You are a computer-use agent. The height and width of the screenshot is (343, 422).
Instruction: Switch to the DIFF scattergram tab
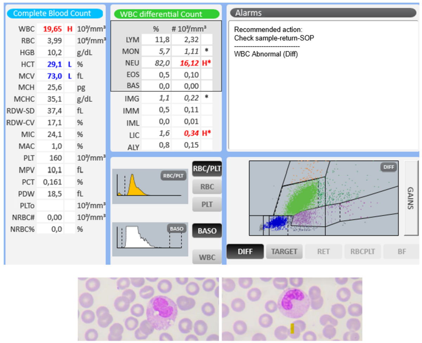coord(245,251)
